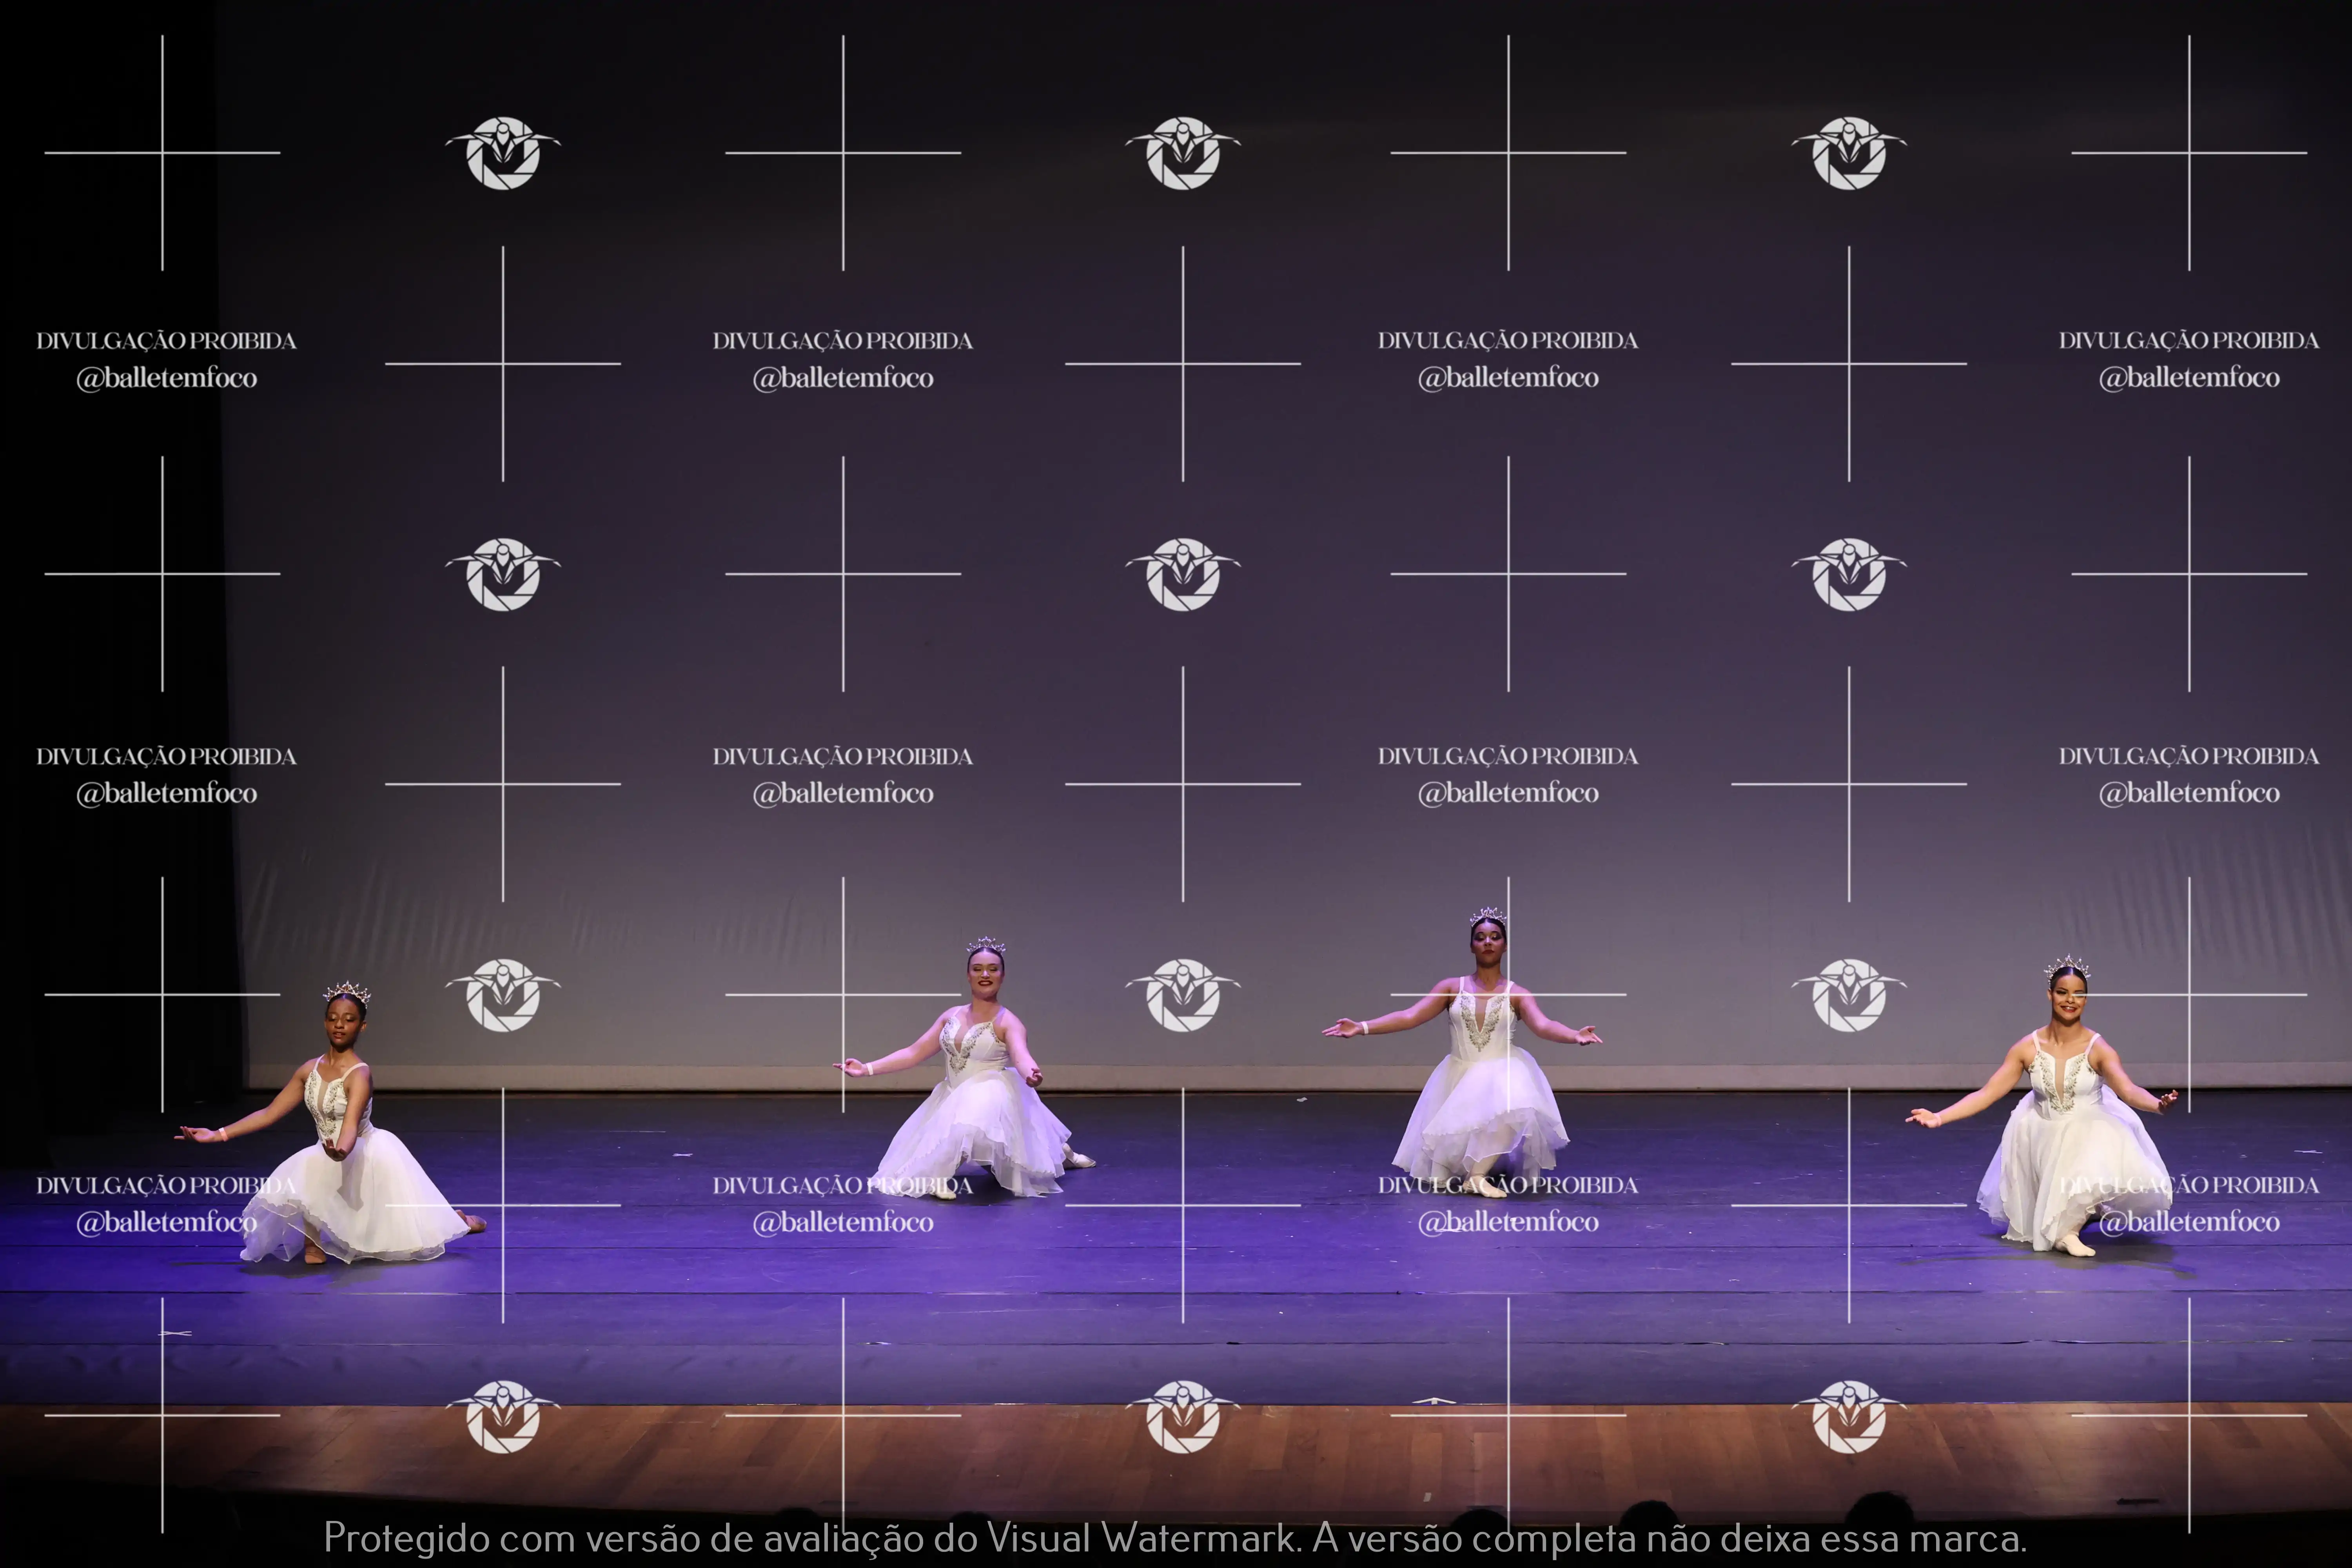
Task: Click the top-right camera shutter logo watermark
Action: click(x=1849, y=153)
